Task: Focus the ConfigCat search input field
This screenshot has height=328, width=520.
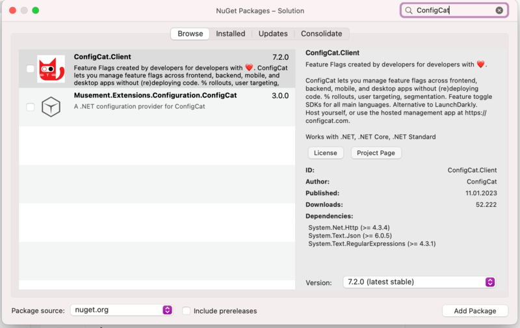Action: [454, 10]
